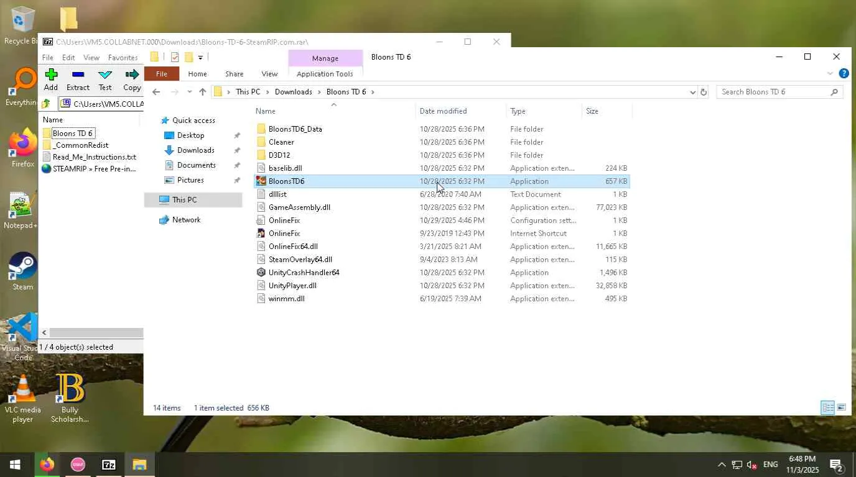Viewport: 856px width, 477px height.
Task: Select the BloonsTD6 application file
Action: point(442,181)
